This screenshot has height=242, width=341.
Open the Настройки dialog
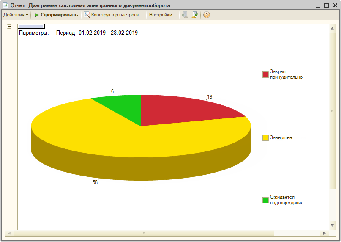pyautogui.click(x=162, y=15)
